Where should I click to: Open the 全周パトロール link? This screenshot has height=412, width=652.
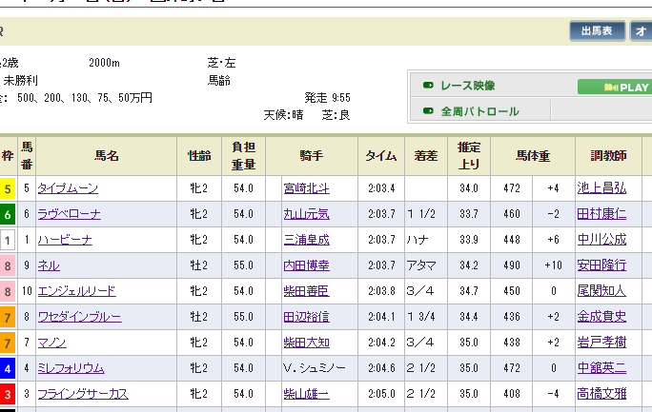479,111
